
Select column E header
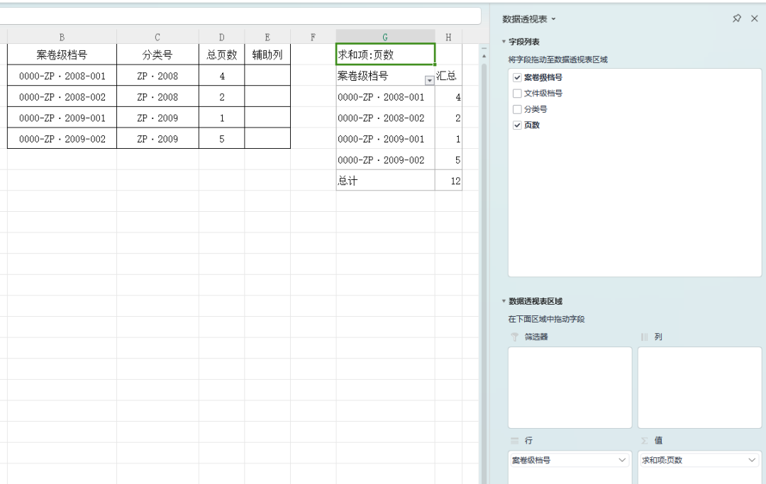pos(267,37)
